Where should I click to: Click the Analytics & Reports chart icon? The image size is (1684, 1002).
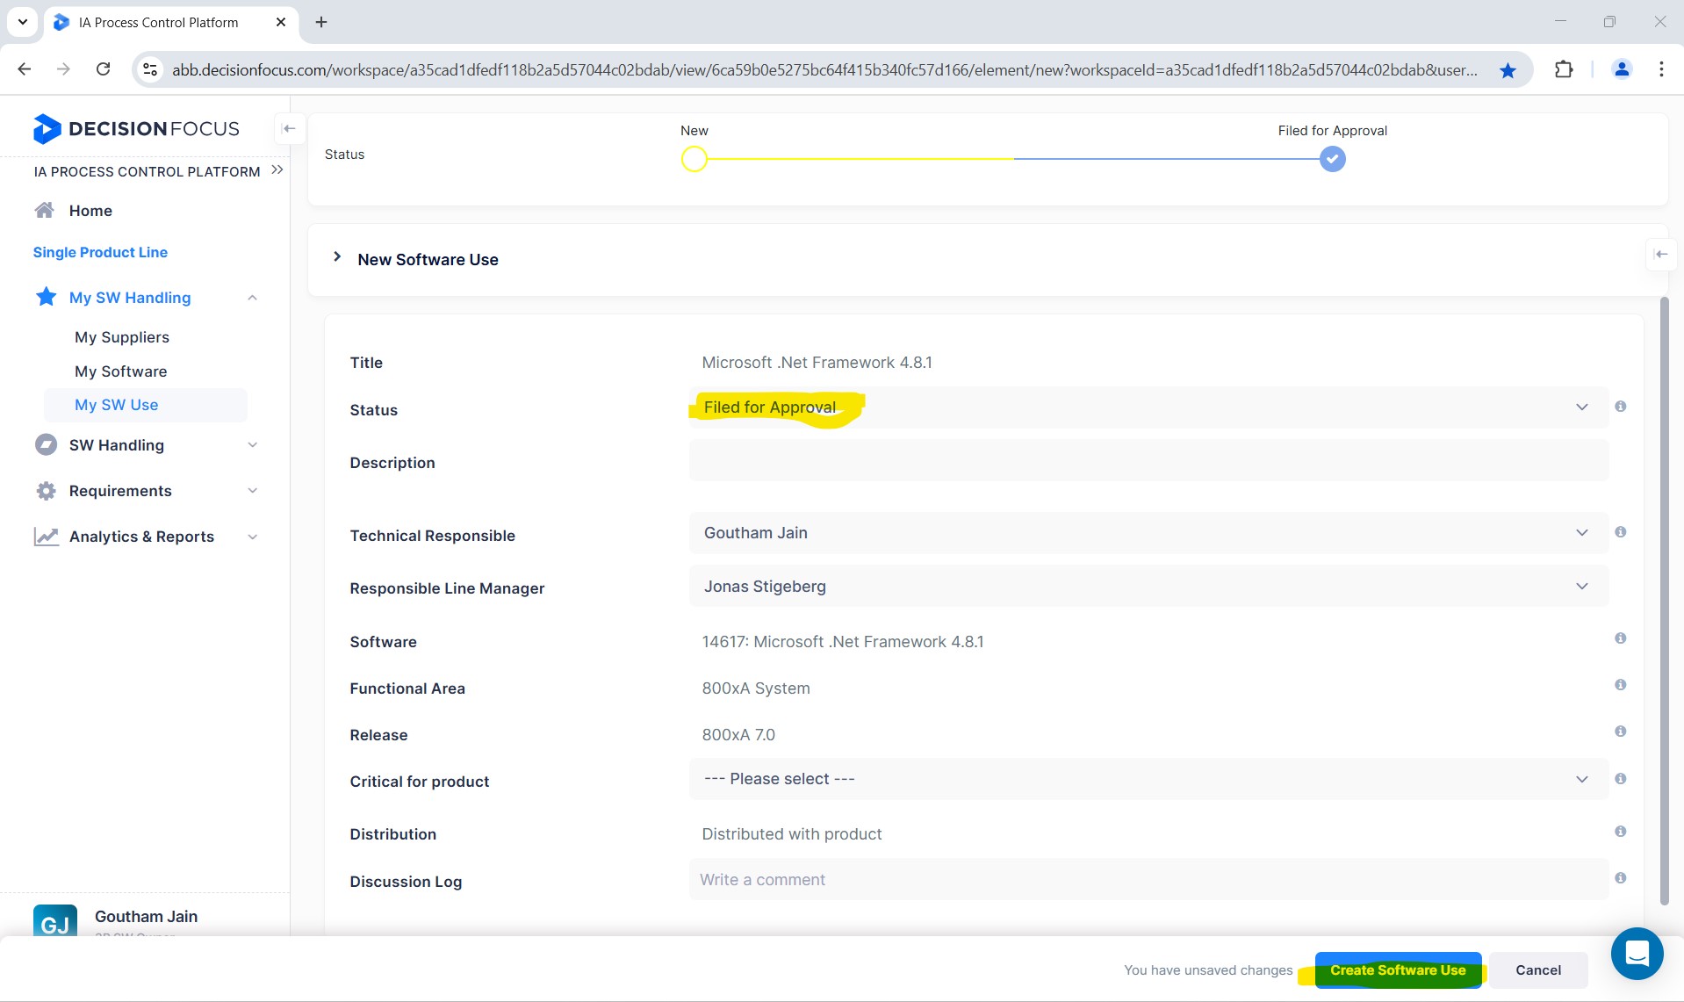click(46, 537)
